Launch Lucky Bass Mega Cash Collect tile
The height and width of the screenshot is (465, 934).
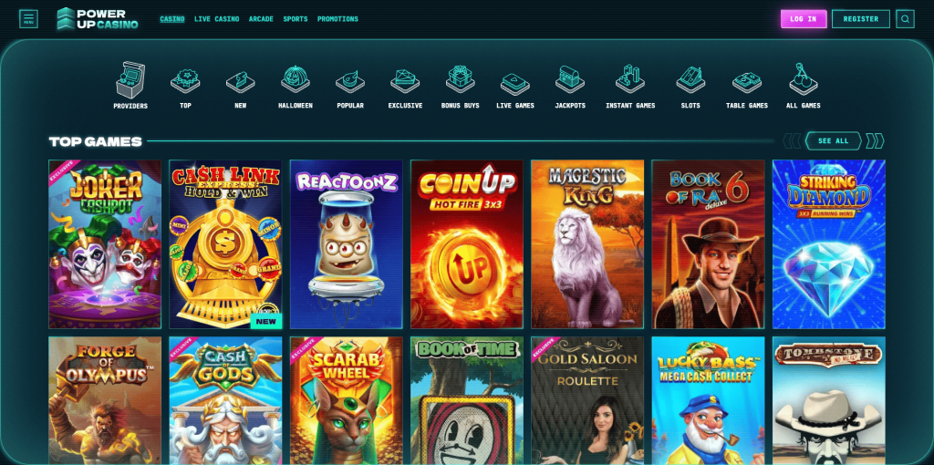coord(708,400)
